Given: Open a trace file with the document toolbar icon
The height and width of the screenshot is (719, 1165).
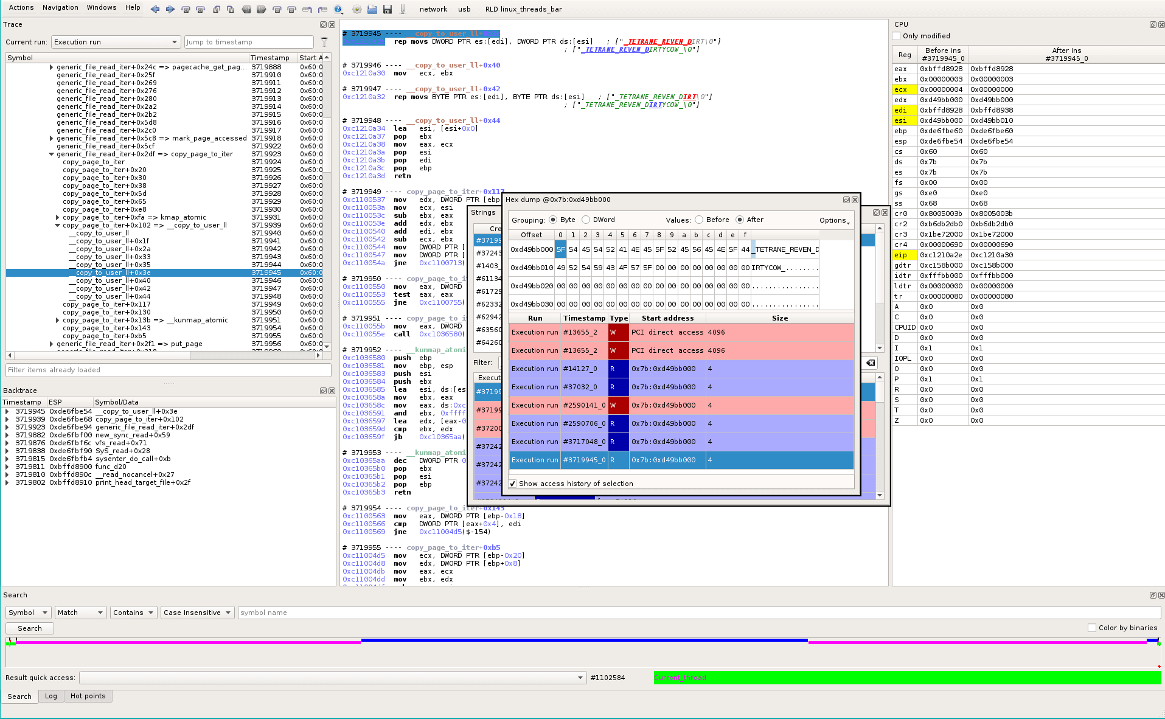Looking at the screenshot, I should [372, 10].
